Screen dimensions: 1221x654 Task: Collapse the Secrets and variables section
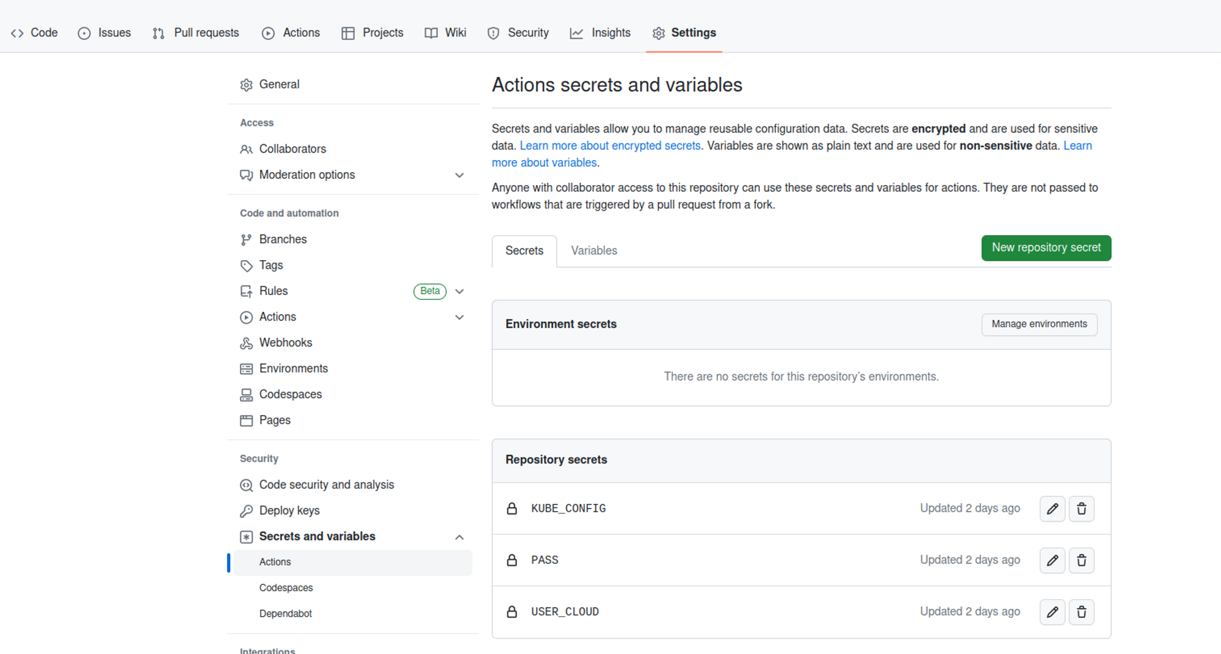(x=459, y=537)
